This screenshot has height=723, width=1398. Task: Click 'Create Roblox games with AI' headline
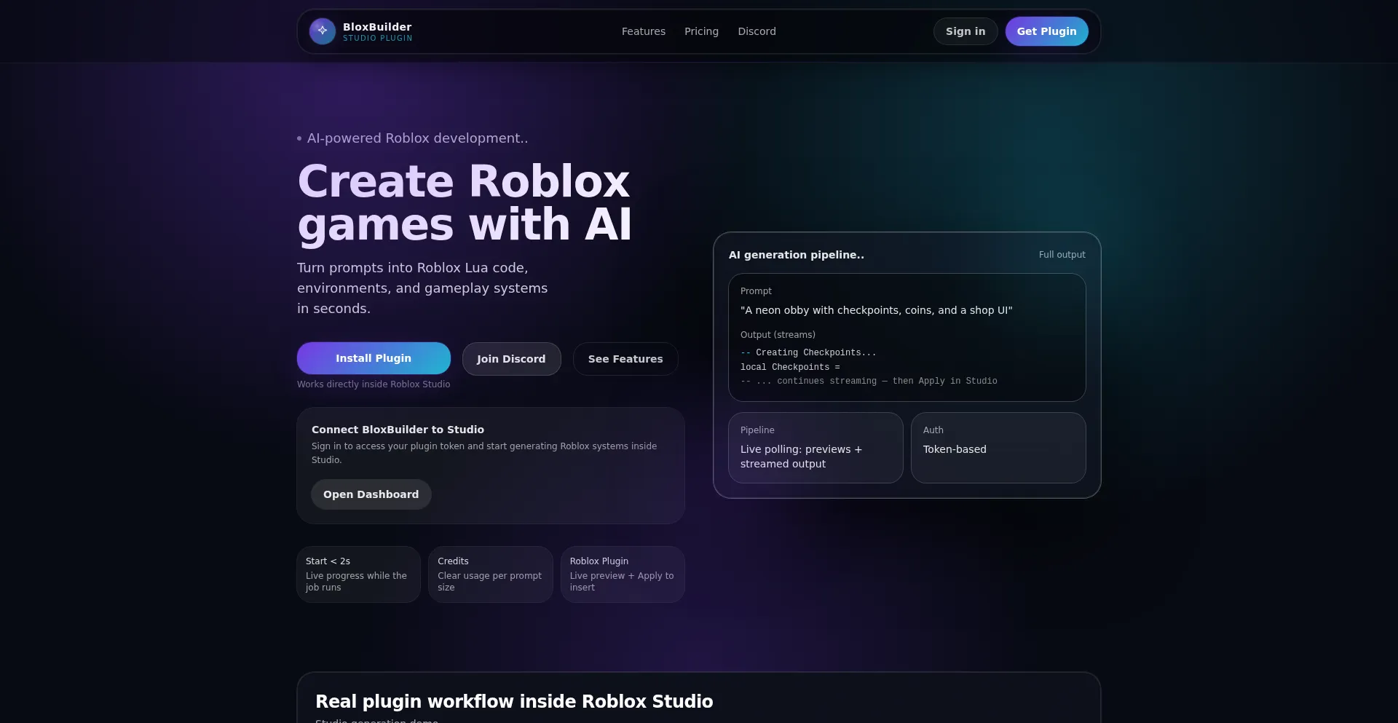pyautogui.click(x=464, y=202)
